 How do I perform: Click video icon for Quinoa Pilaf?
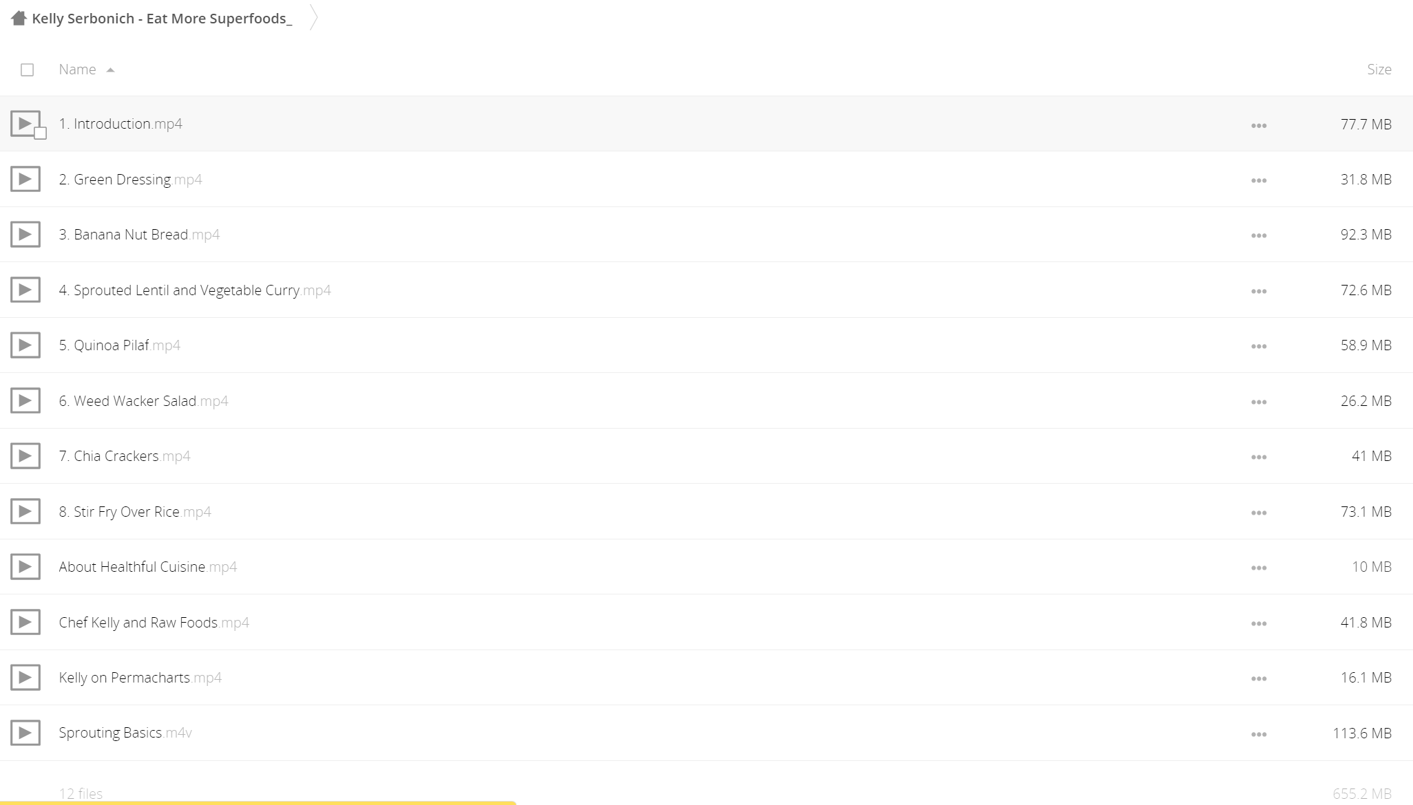pyautogui.click(x=25, y=345)
